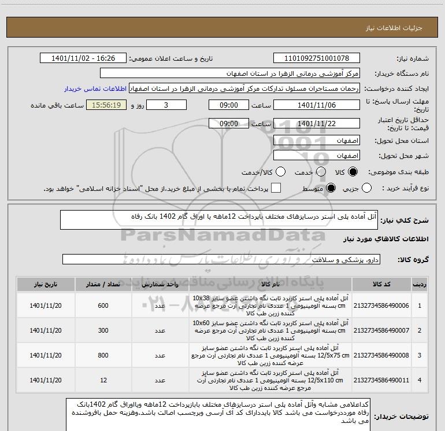Click the جزئیات اطلاعات نیاز header title

394,28
